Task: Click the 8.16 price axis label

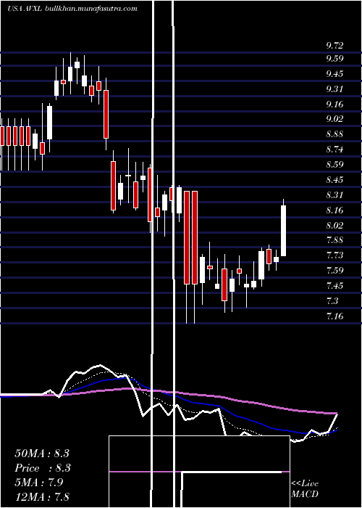Action: point(334,210)
